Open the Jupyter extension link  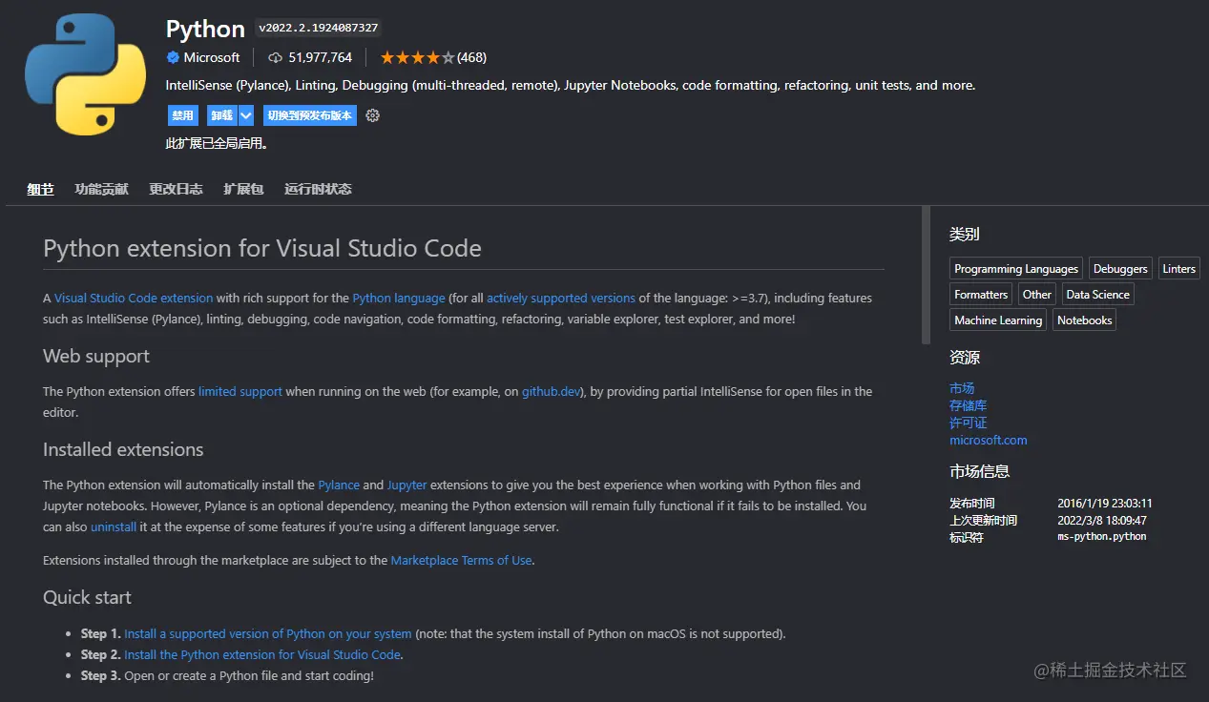[x=407, y=485]
